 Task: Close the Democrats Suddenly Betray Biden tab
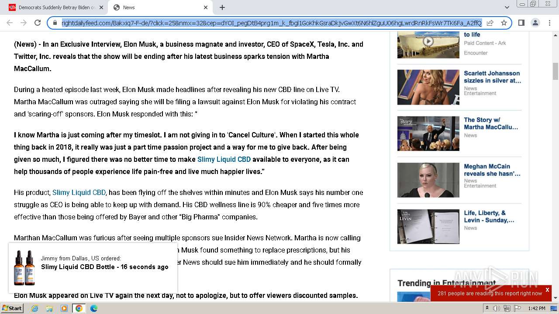point(101,7)
